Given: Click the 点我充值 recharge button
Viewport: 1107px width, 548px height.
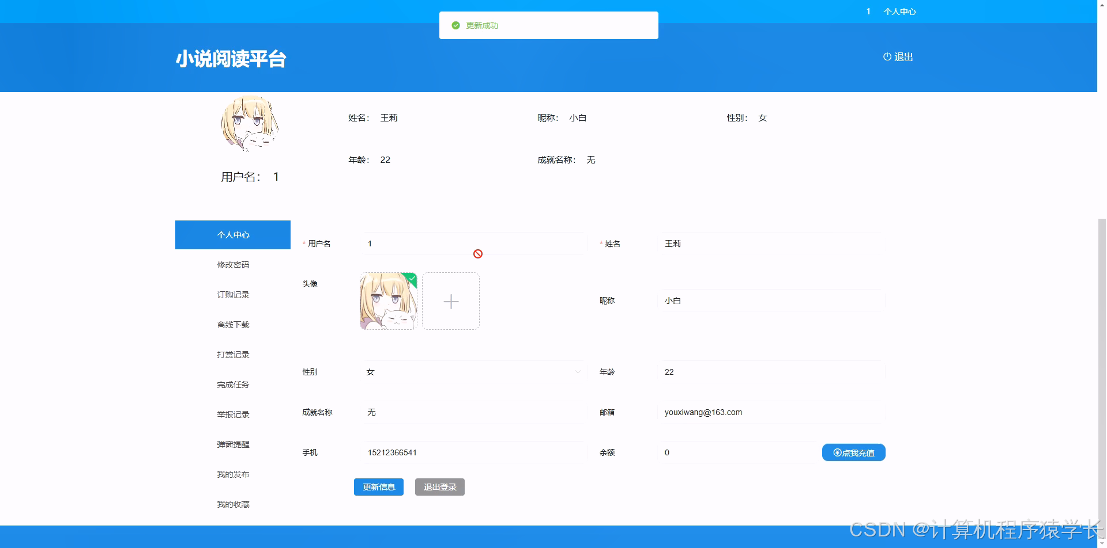Looking at the screenshot, I should [x=853, y=452].
